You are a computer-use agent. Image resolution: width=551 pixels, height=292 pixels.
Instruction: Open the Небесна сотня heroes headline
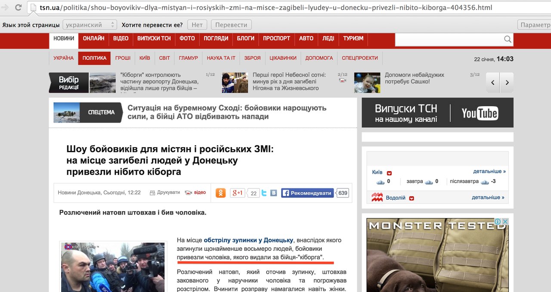(x=289, y=81)
